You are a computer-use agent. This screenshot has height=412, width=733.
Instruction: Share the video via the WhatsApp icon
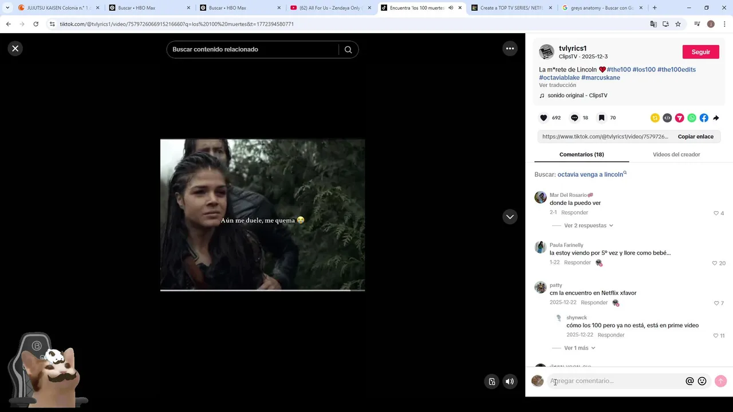pos(692,118)
